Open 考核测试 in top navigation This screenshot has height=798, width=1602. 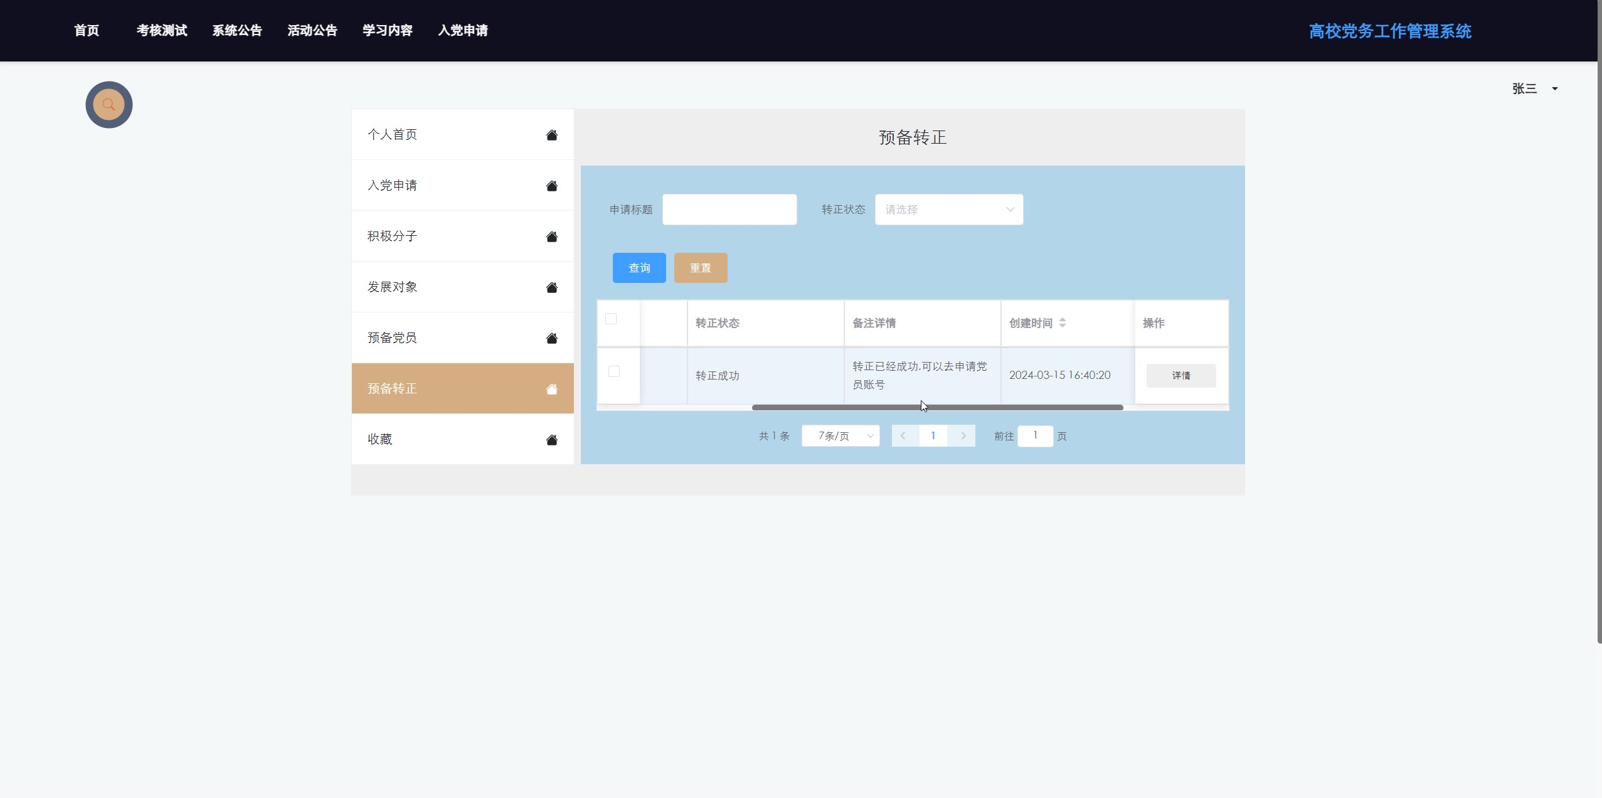coord(162,30)
